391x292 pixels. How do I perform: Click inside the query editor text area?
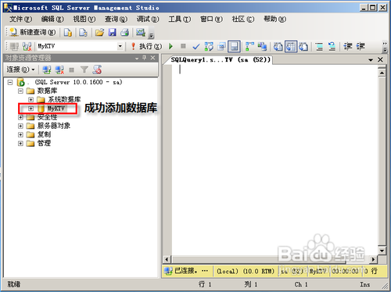point(274,160)
